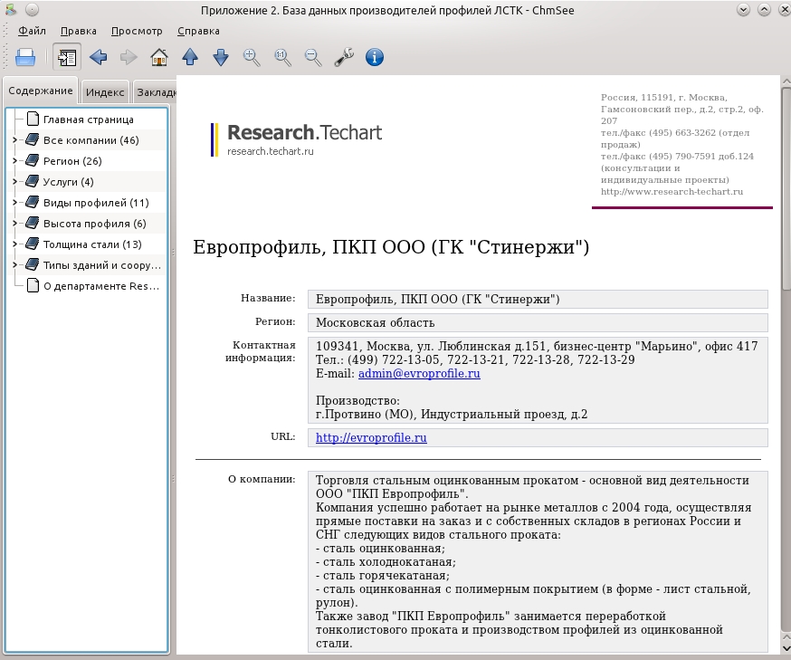Viewport: 791px width, 660px height.
Task: Zoom out with the minus magnifier
Action: (x=313, y=57)
